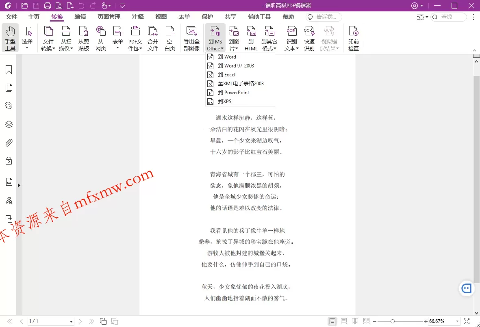Image resolution: width=480 pixels, height=327 pixels.
Task: Open the File Convert (文件转换) menu
Action: [48, 38]
